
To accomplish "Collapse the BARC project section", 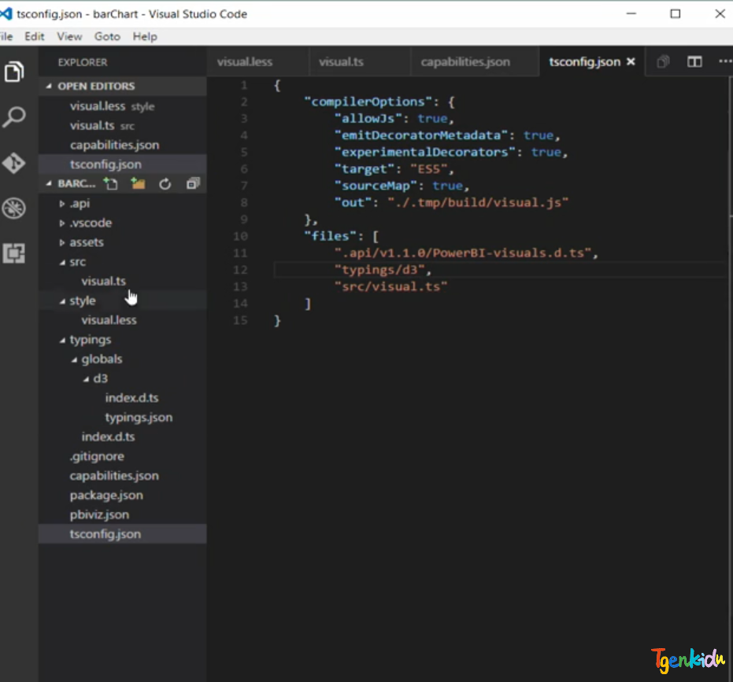I will click(x=49, y=184).
